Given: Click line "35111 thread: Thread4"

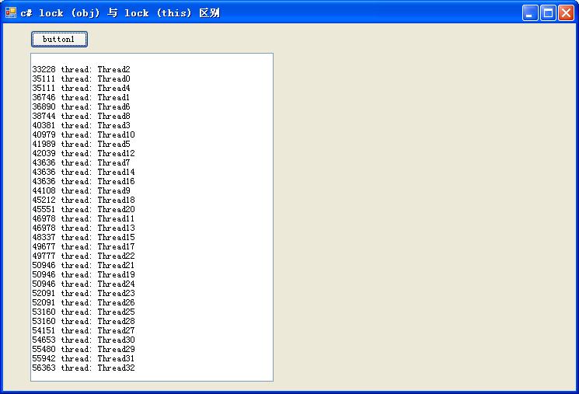Looking at the screenshot, I should pyautogui.click(x=82, y=88).
